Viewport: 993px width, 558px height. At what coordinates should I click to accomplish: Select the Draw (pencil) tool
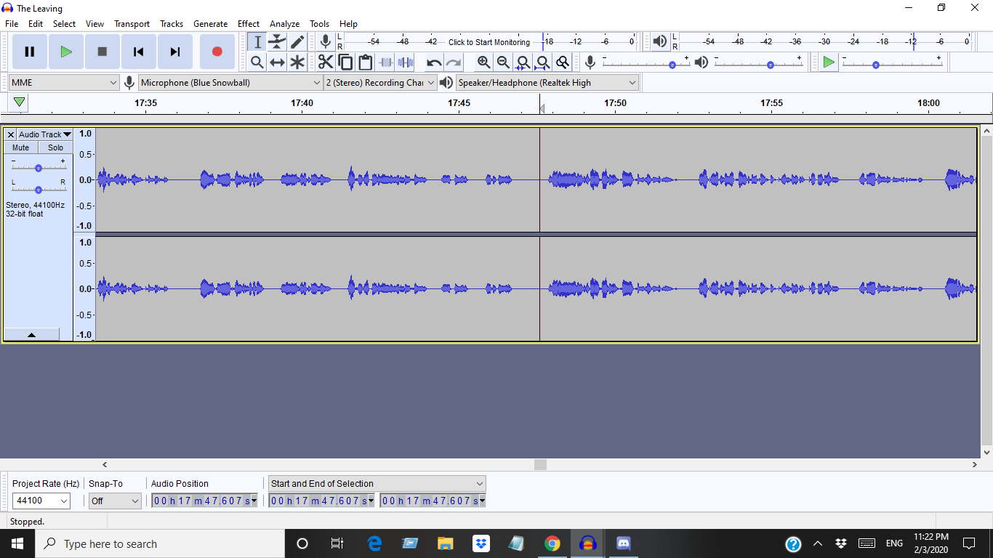(297, 42)
